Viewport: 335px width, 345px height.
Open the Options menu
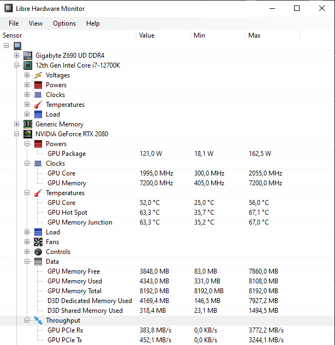(64, 23)
